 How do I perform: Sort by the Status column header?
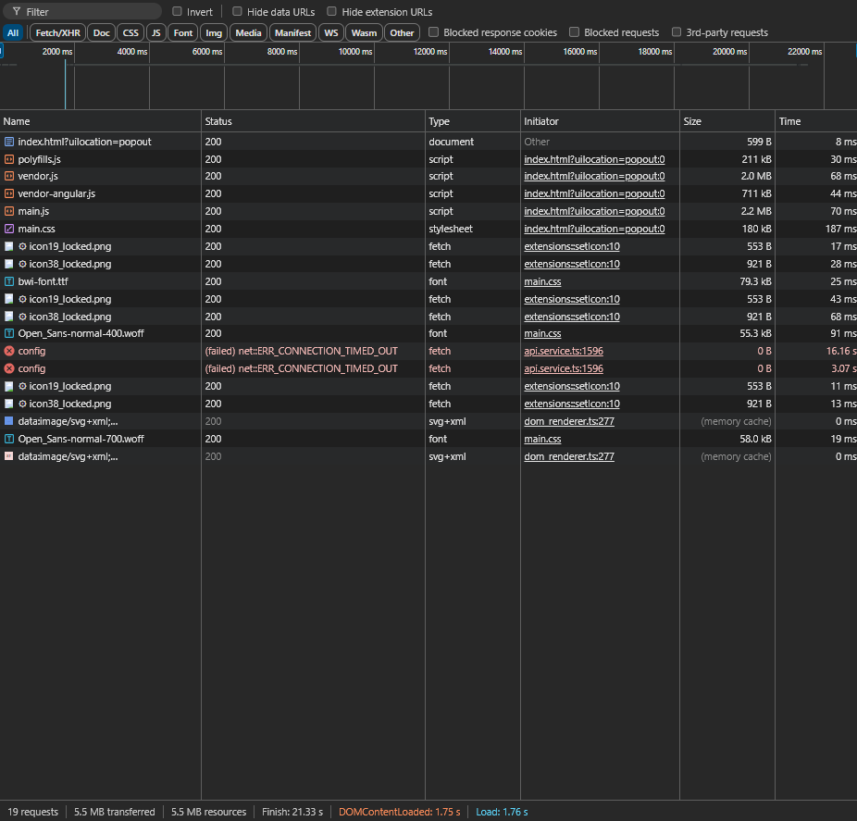(313, 121)
